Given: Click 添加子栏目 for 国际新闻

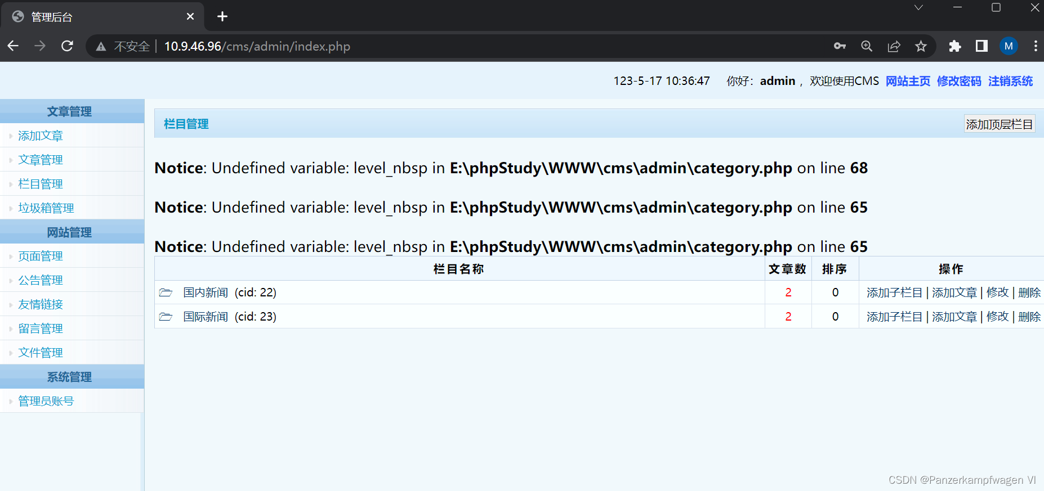Looking at the screenshot, I should click(894, 317).
